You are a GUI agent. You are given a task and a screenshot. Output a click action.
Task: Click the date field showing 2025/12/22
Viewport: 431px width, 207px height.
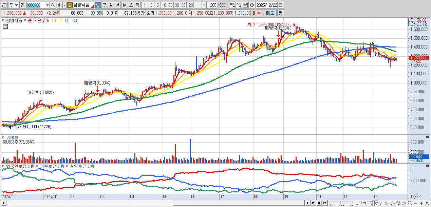(266, 5)
